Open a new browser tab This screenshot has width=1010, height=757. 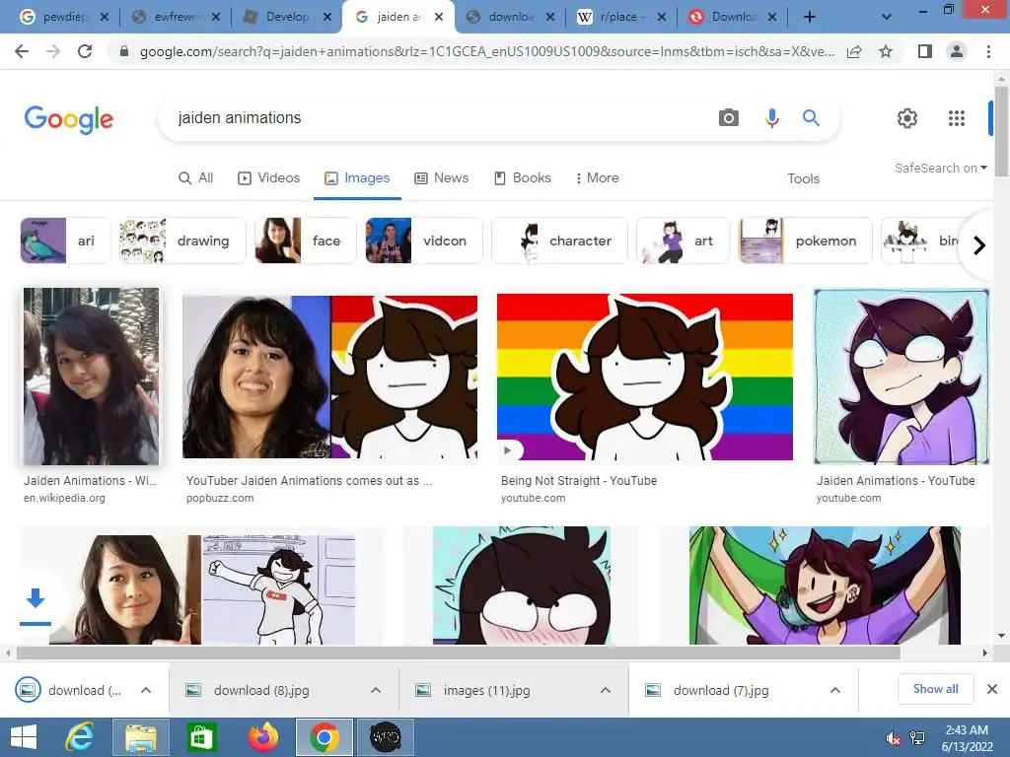(810, 17)
